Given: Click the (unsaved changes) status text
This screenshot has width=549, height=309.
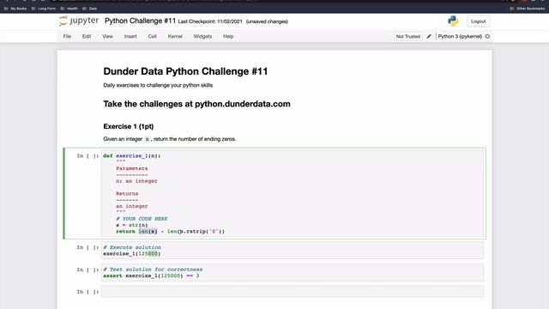Looking at the screenshot, I should pos(267,21).
